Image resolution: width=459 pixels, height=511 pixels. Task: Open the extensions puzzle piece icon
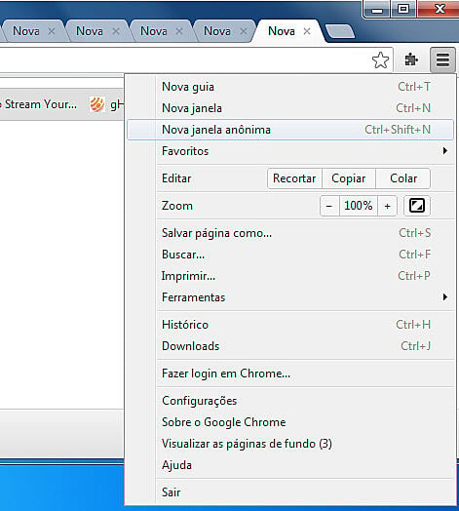click(x=411, y=59)
